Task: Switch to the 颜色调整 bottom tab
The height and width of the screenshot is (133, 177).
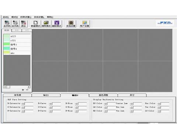Action: [103, 95]
